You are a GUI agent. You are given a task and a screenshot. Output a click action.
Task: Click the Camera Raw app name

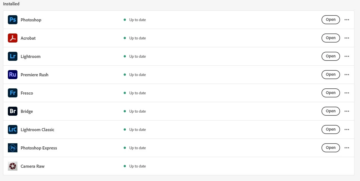(x=33, y=166)
